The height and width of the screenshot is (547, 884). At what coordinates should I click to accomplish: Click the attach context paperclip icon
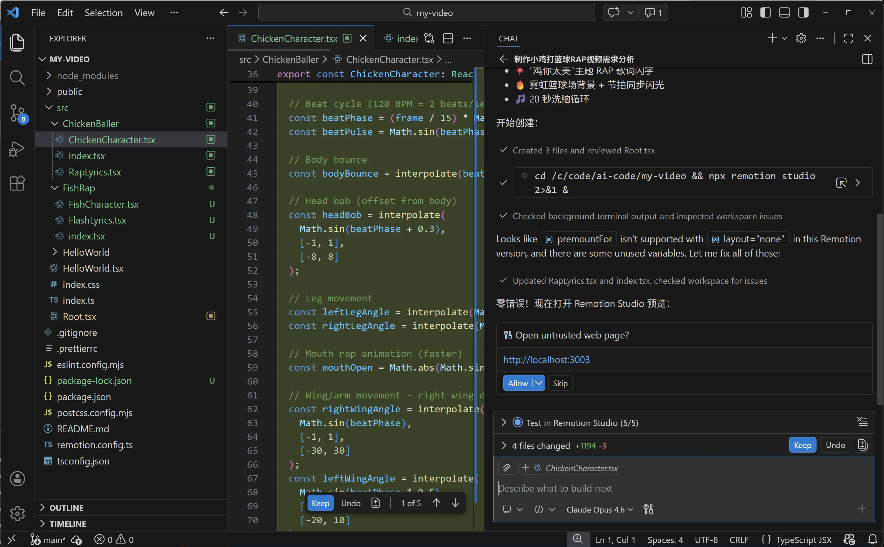[x=506, y=468]
